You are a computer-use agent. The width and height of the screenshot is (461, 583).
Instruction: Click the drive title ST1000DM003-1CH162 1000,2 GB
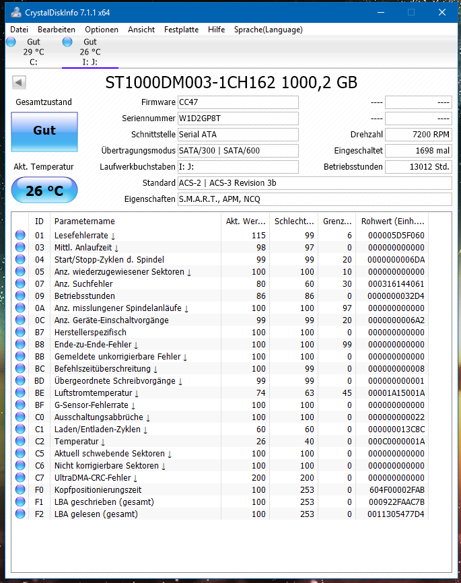click(x=232, y=83)
